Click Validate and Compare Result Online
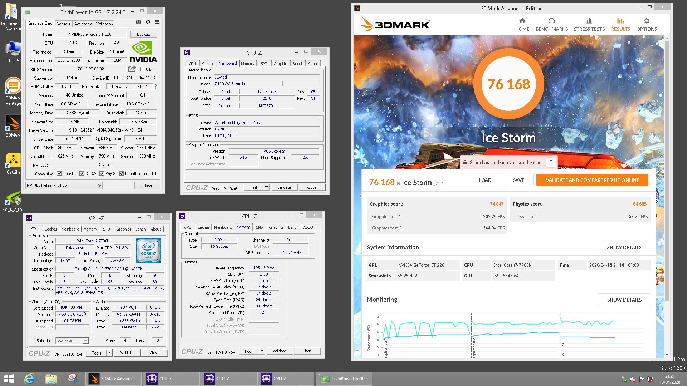Viewport: 687px width, 386px height. [x=592, y=180]
